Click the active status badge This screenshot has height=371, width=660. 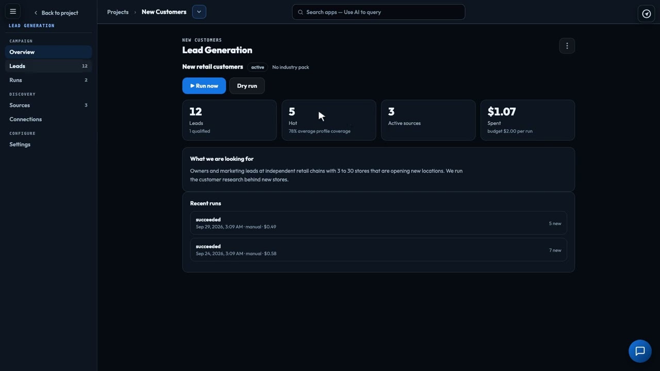point(257,67)
